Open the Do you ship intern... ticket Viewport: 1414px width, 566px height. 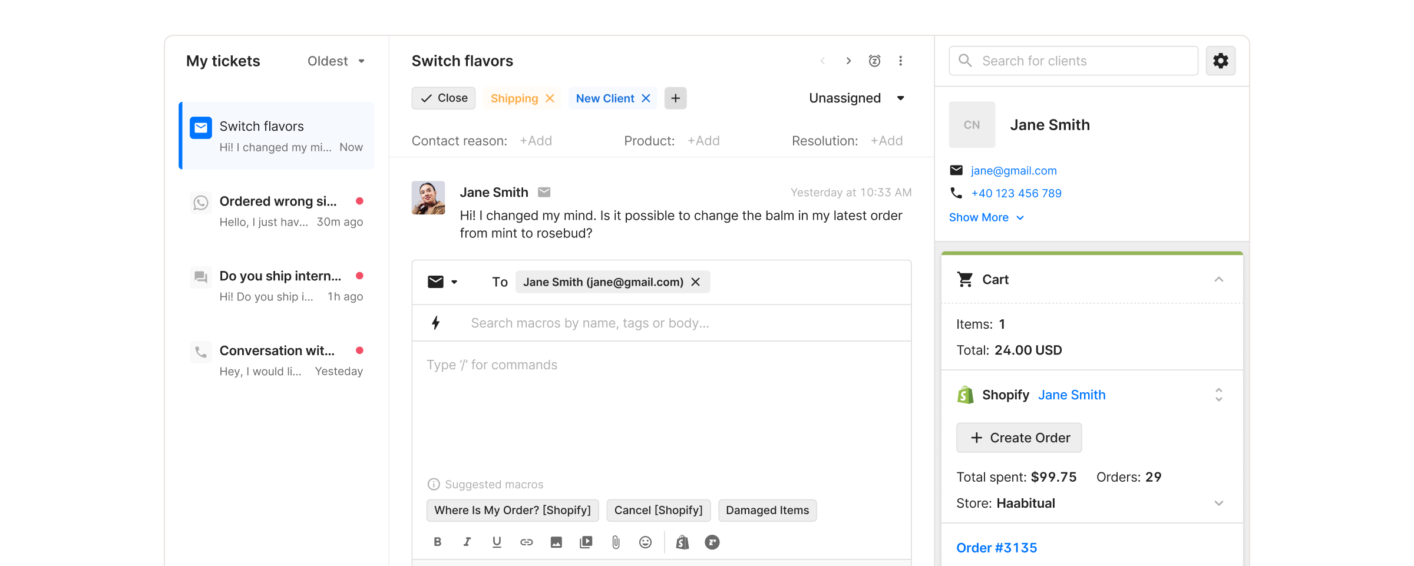pos(277,286)
